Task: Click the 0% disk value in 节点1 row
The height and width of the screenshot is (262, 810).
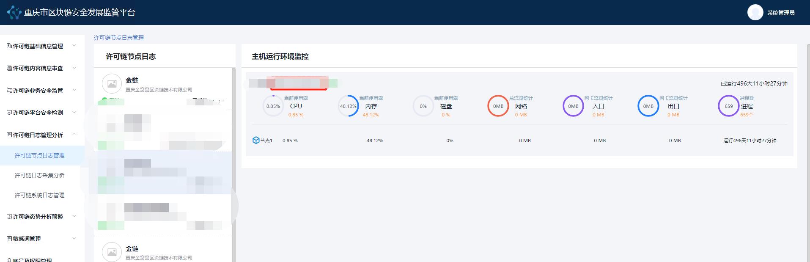Action: [450, 141]
